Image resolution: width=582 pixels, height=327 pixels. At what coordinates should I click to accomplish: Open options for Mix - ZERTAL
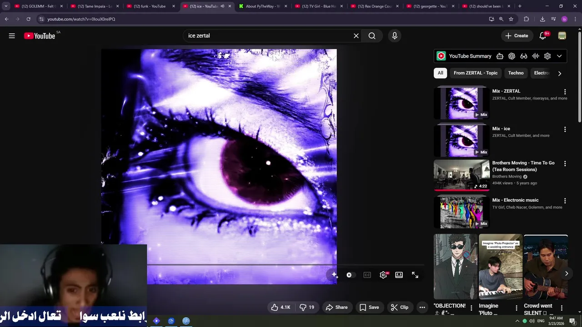coord(565,92)
